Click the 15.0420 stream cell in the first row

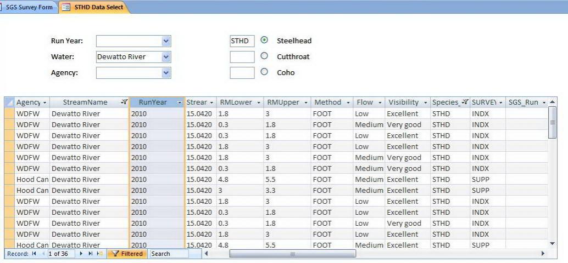201,113
